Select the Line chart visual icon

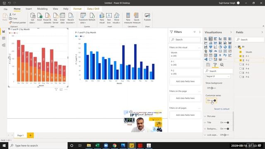[206, 43]
